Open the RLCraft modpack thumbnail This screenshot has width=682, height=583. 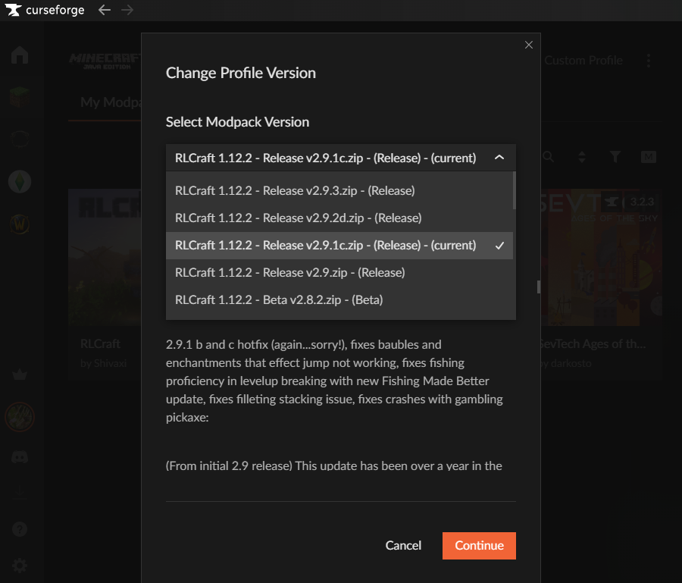click(x=105, y=257)
